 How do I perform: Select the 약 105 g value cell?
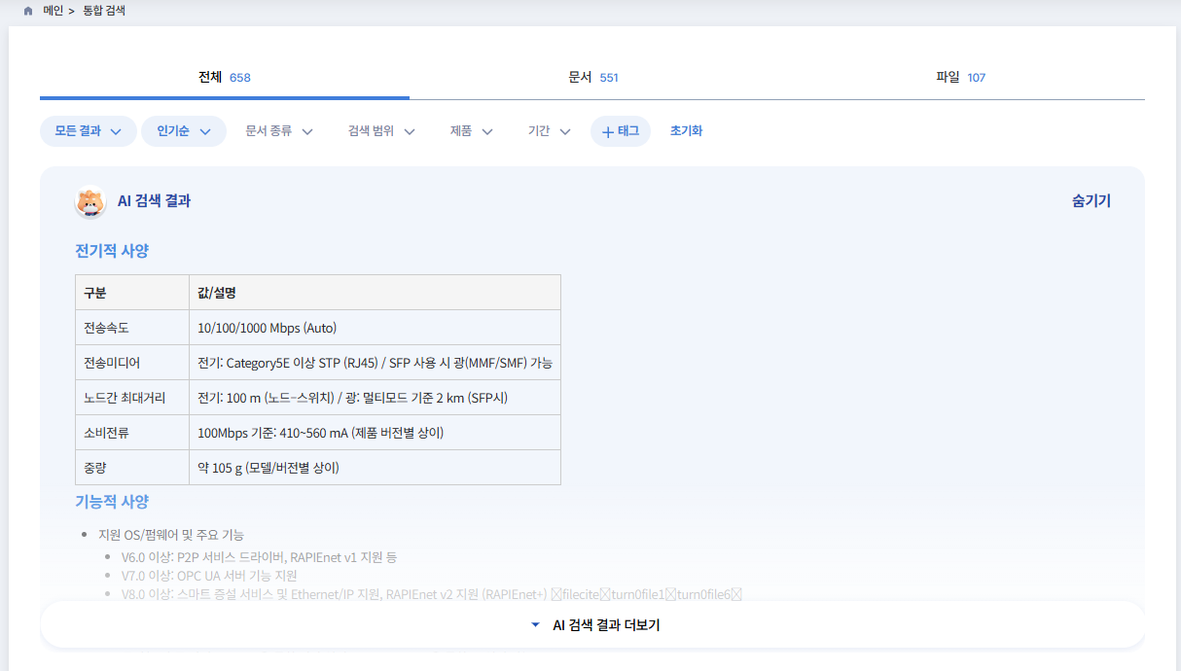[375, 468]
